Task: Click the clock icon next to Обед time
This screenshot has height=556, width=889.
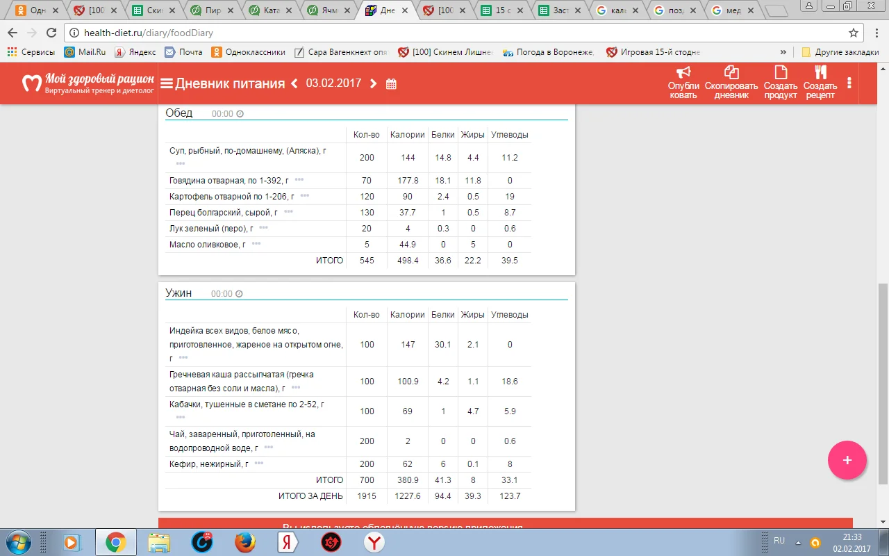Action: click(x=240, y=114)
